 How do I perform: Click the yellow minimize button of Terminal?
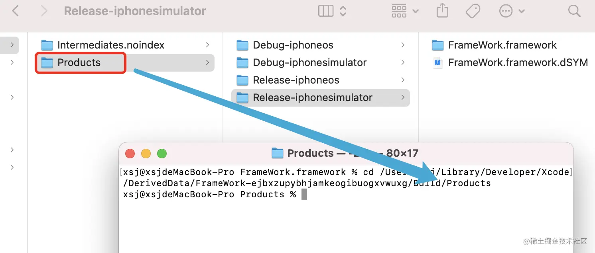[x=146, y=154]
